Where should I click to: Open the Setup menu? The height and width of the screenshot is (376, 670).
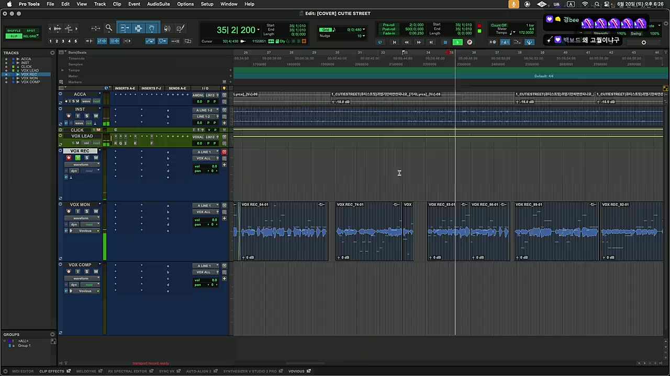[207, 4]
